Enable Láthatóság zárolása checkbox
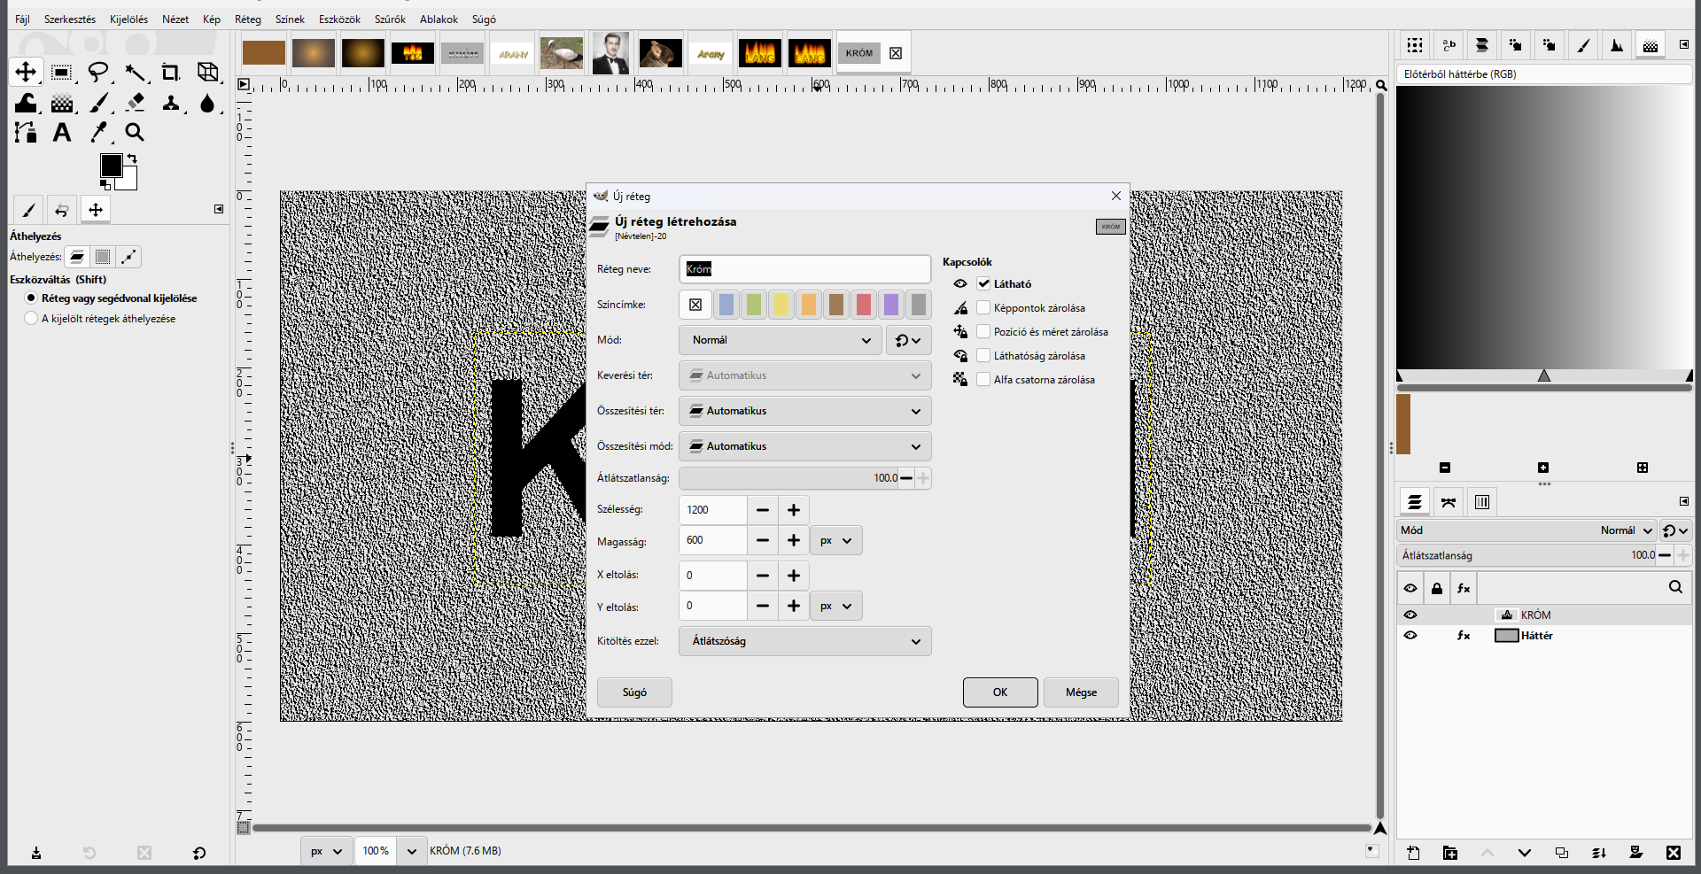 tap(983, 355)
